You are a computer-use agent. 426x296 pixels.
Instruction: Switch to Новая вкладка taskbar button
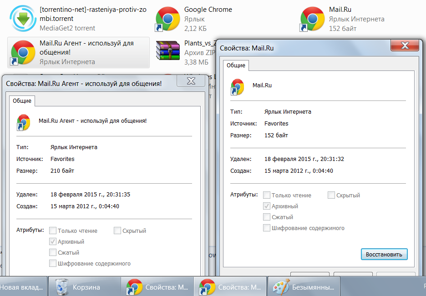[23, 286]
